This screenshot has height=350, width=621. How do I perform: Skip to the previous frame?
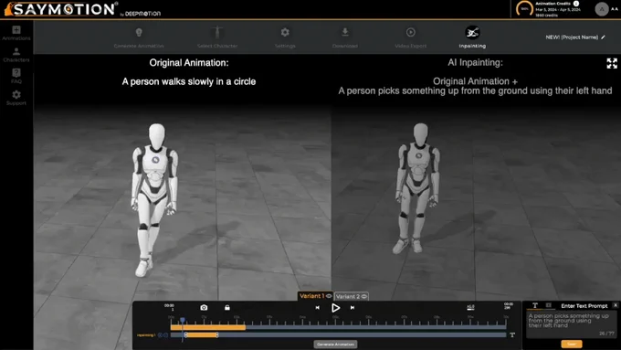coord(317,308)
